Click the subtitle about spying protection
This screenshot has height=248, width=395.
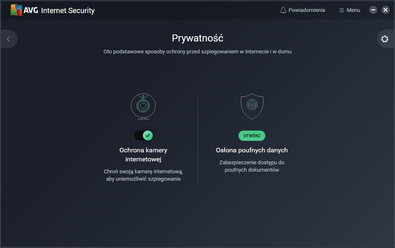click(x=197, y=51)
